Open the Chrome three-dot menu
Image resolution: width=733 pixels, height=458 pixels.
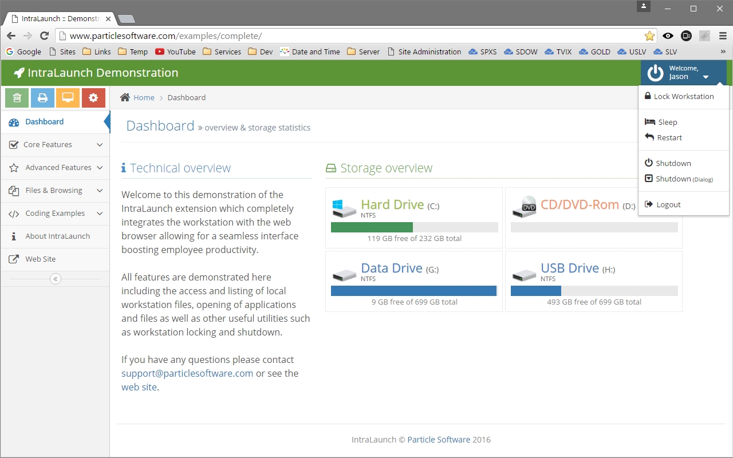coord(722,35)
